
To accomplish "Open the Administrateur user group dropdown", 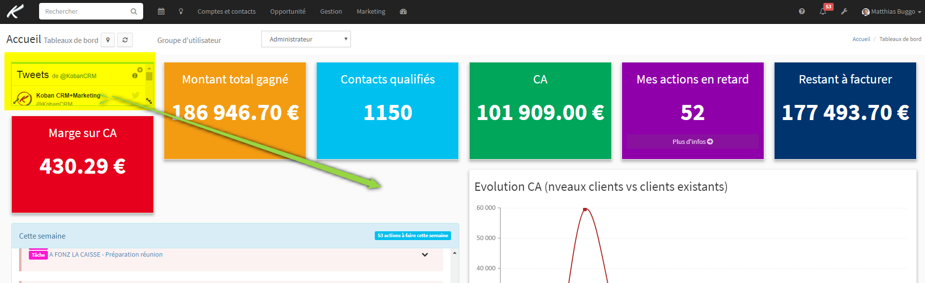I will pos(306,39).
